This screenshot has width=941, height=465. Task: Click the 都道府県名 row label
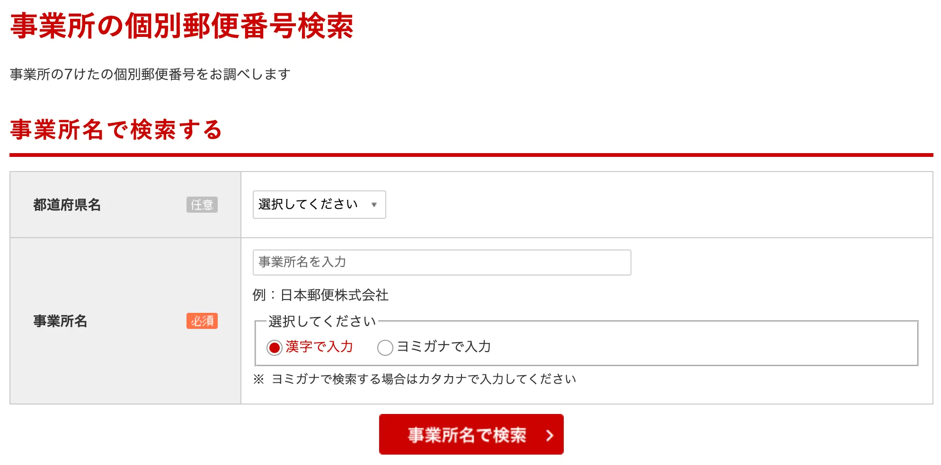pyautogui.click(x=67, y=205)
